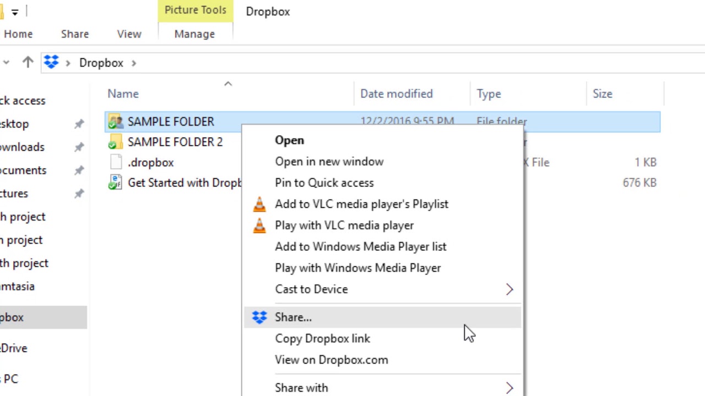Screen dimensions: 705x396
Task: Select Pictures in navigation pane
Action: pyautogui.click(x=14, y=194)
